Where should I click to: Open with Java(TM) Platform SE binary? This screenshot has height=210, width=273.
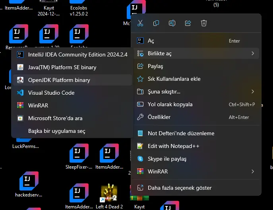coord(72,67)
